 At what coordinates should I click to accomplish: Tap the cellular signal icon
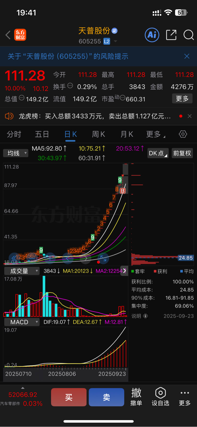tap(157, 13)
